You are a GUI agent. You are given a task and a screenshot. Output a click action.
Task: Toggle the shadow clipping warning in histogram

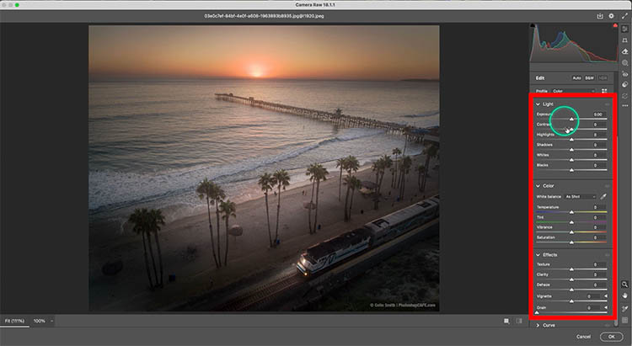(x=534, y=27)
